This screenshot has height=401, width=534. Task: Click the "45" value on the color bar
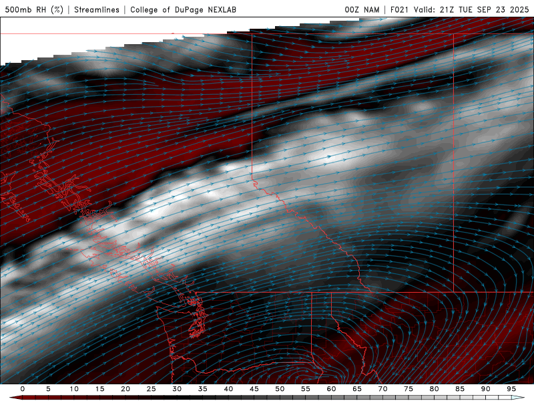pos(254,389)
